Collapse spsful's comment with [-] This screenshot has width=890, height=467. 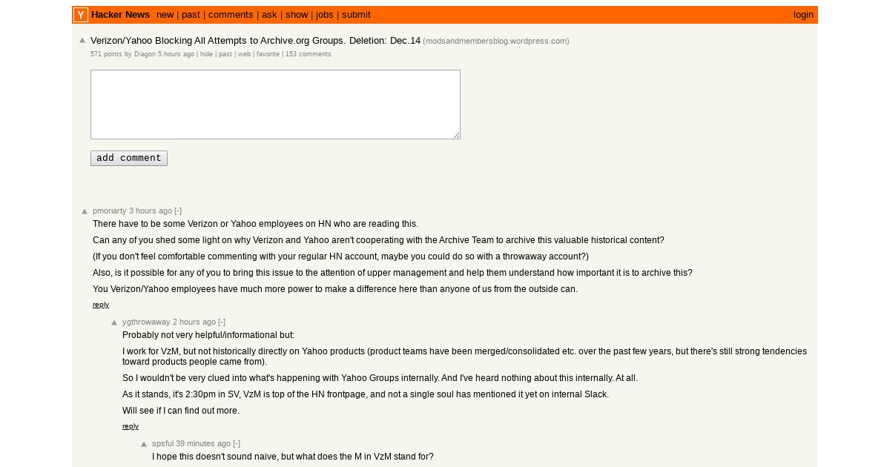[237, 443]
